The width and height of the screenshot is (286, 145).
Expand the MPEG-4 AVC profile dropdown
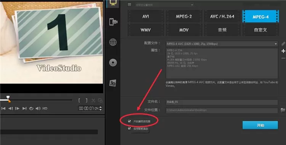(x=276, y=44)
